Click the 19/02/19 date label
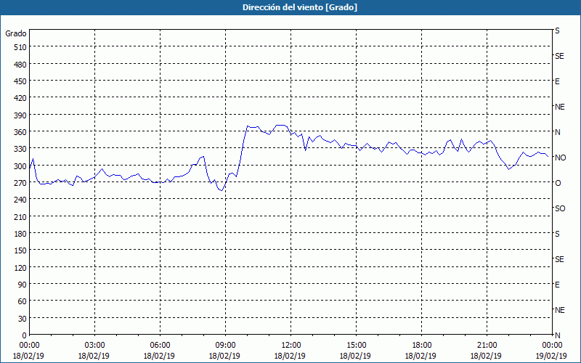This screenshot has height=363, width=581. (551, 356)
